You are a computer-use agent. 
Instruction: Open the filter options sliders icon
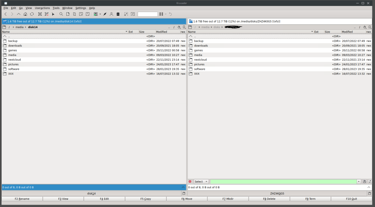(370, 181)
